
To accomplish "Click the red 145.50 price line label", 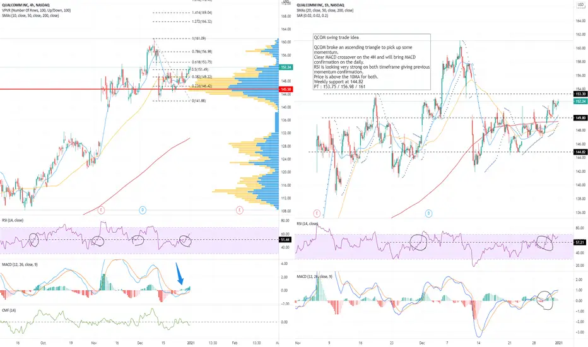I will coord(286,90).
